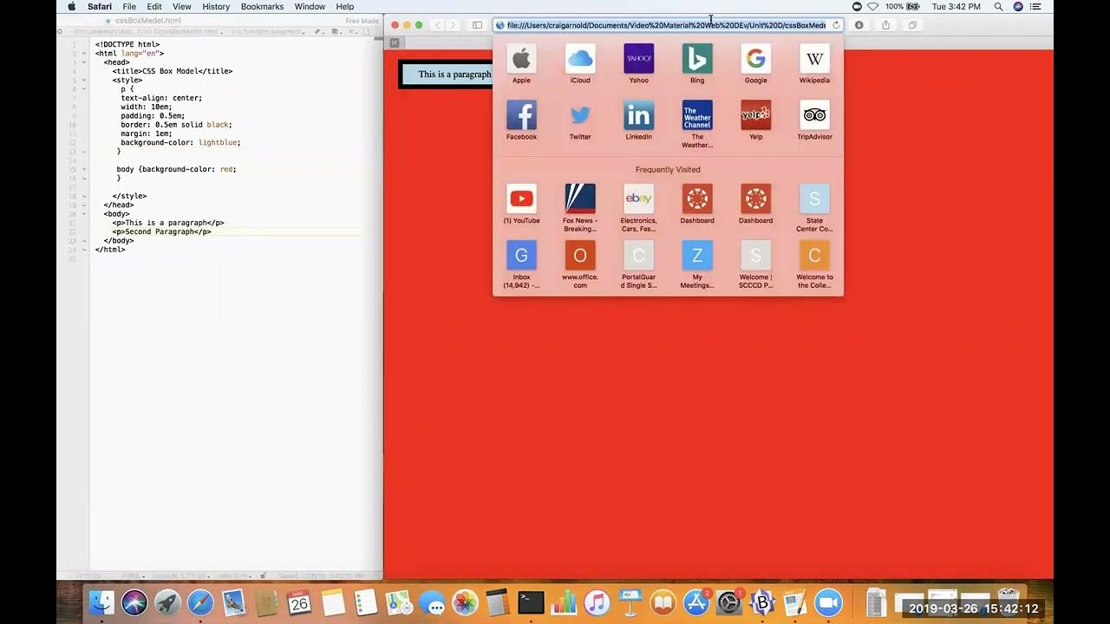1110x624 pixels.
Task: Open App Store from the Dock
Action: point(696,601)
